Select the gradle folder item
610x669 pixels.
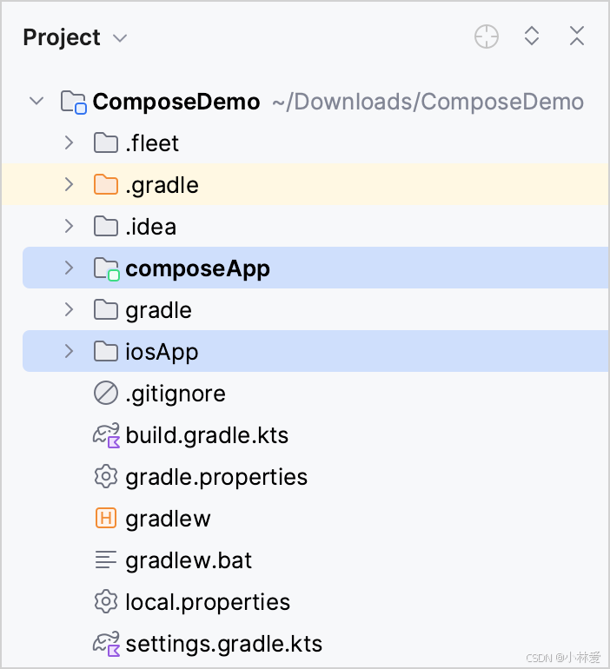point(143,310)
